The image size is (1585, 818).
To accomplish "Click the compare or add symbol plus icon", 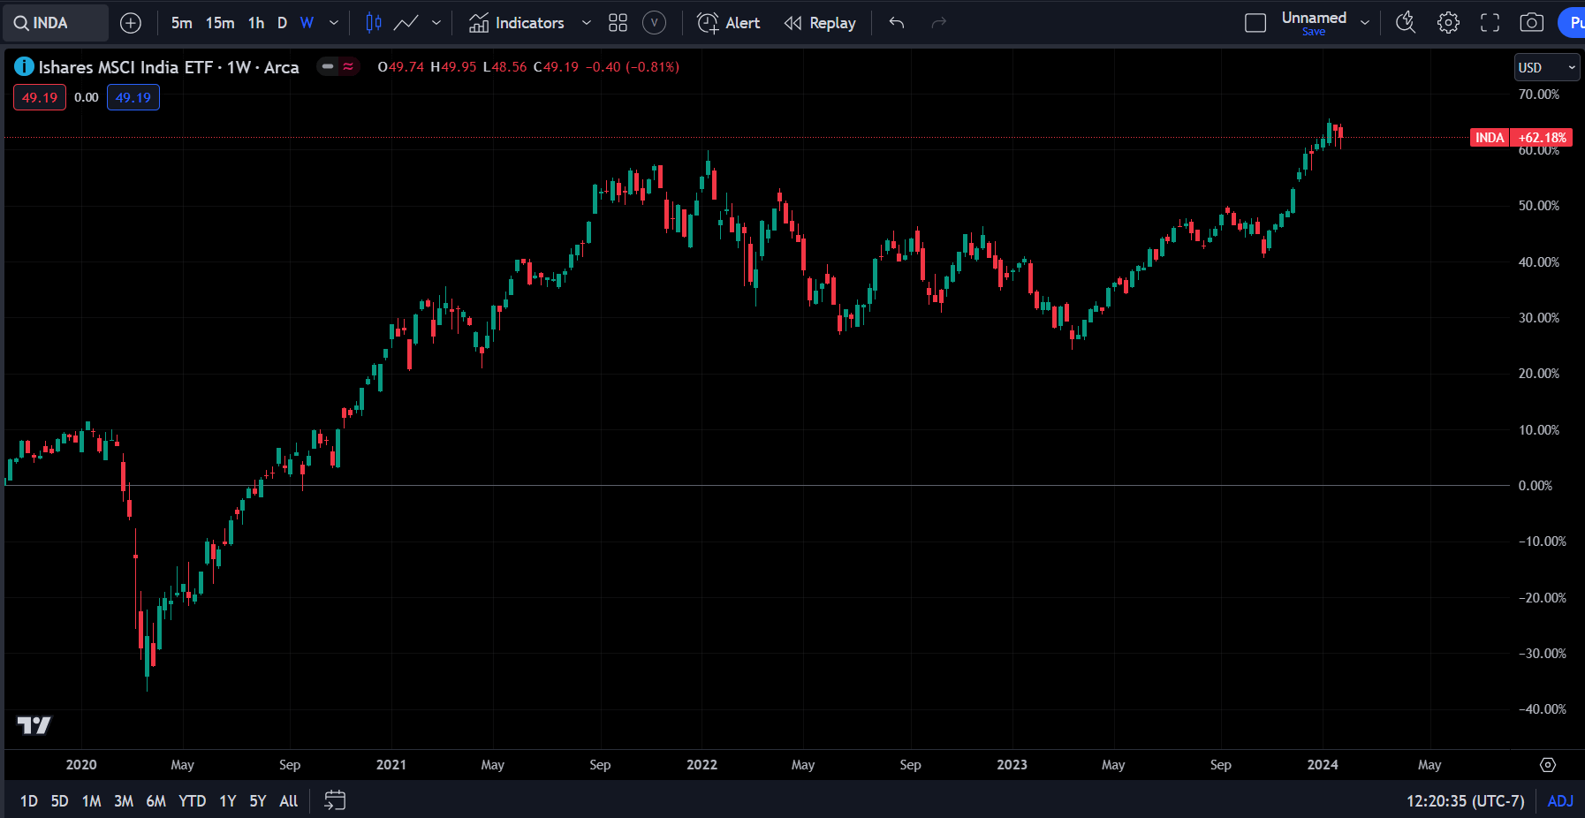I will (x=131, y=23).
